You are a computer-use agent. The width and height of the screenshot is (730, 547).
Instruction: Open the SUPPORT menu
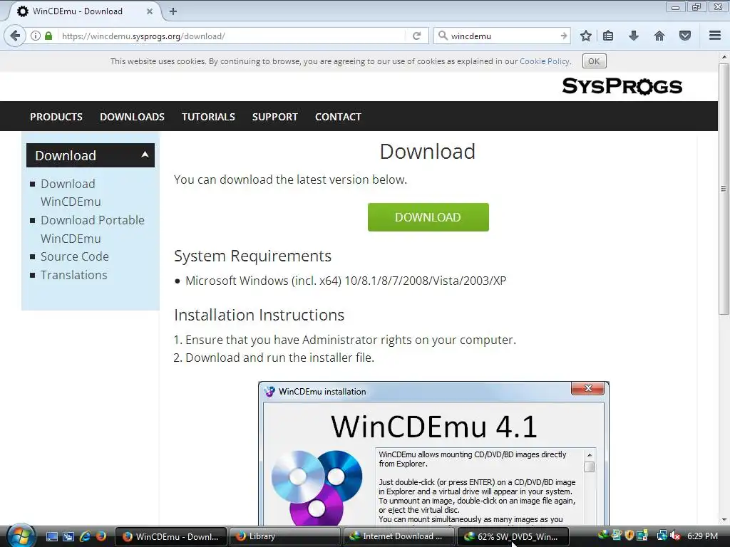[274, 117]
